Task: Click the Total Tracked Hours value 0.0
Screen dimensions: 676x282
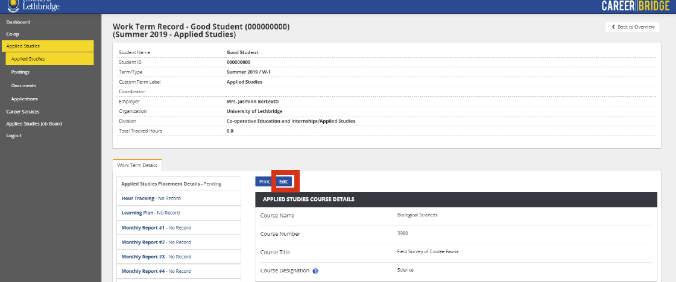Action: point(230,130)
